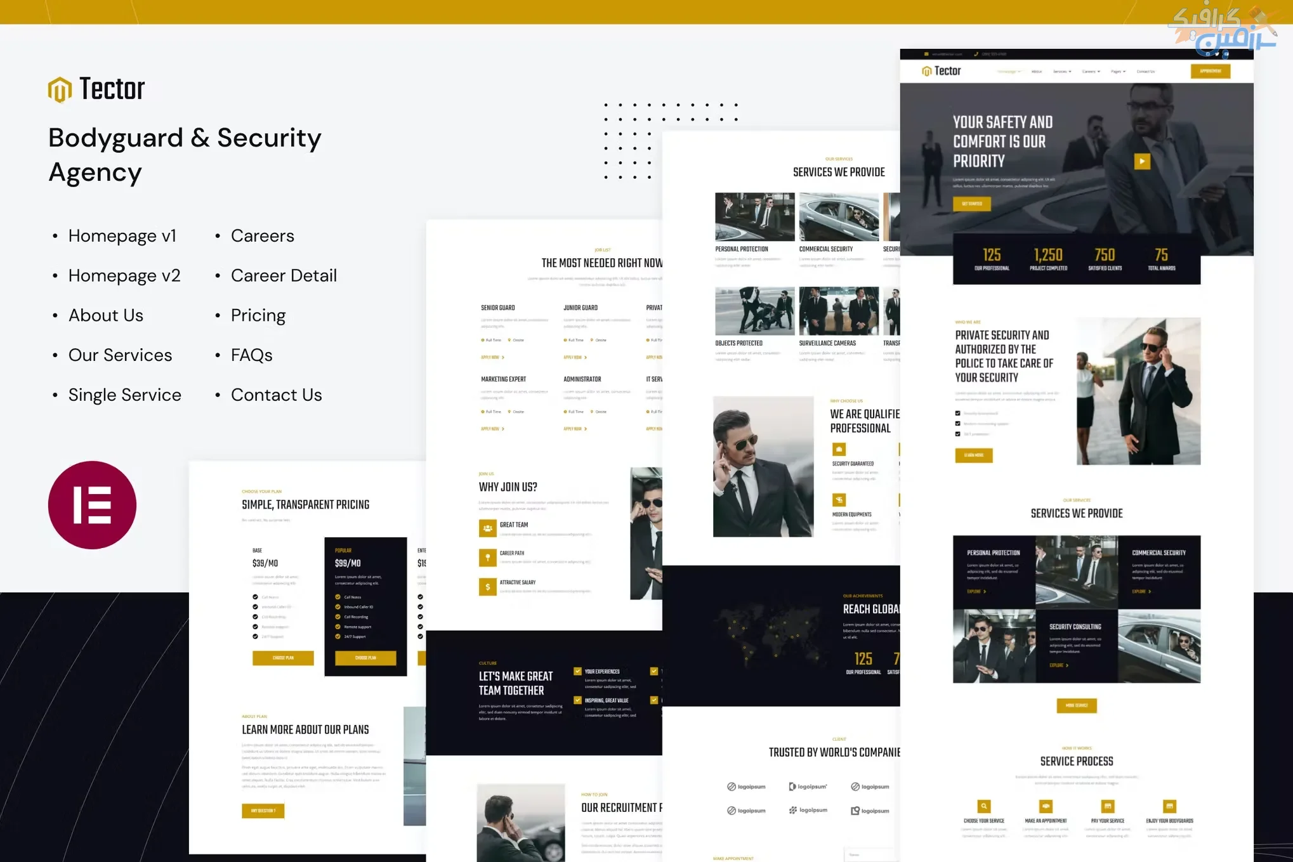Click the Tector brand logo icon
Screen dimensions: 1293x862
click(60, 89)
